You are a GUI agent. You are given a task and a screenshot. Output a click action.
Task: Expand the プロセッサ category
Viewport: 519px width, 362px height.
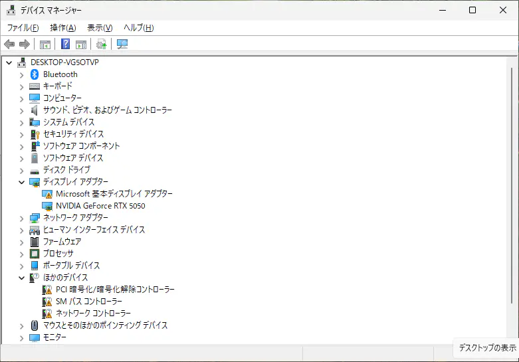pos(21,254)
